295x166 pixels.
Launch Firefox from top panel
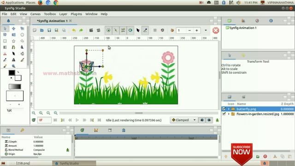40,3
